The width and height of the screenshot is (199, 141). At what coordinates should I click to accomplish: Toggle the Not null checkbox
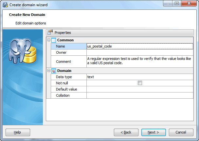tap(140, 83)
